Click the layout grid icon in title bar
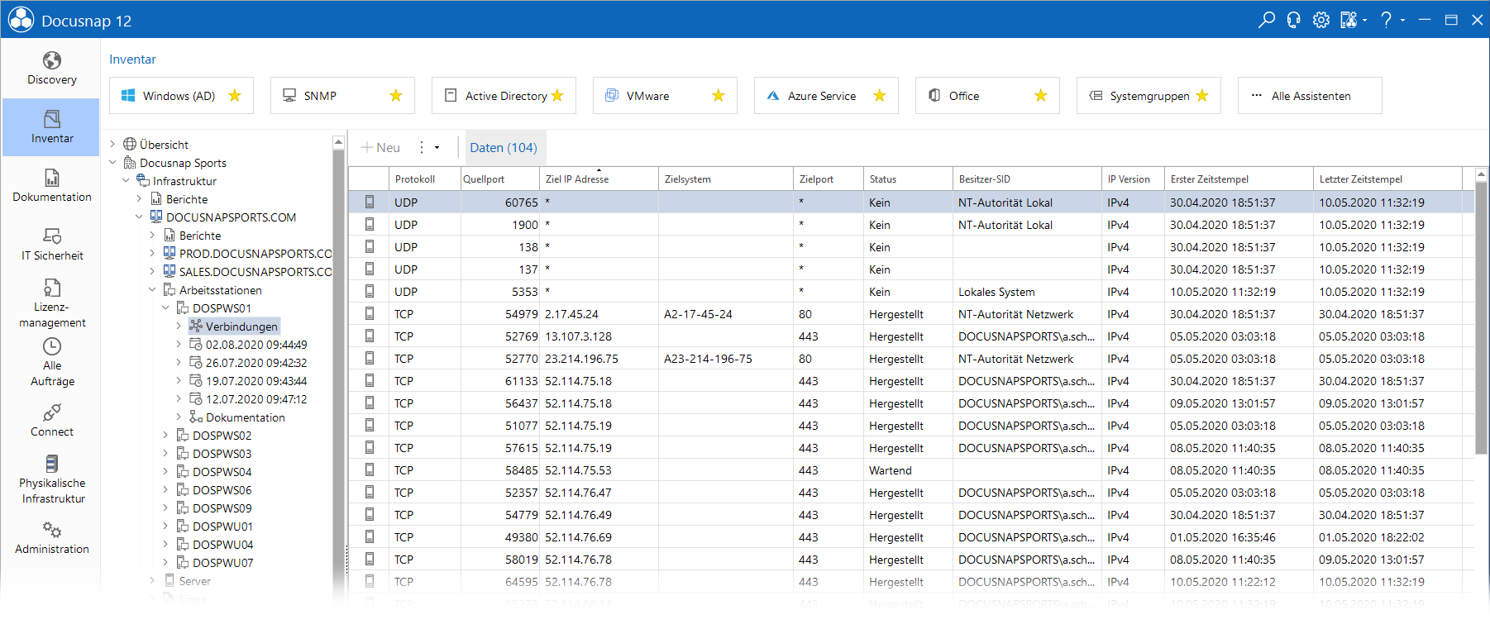 [x=1349, y=20]
